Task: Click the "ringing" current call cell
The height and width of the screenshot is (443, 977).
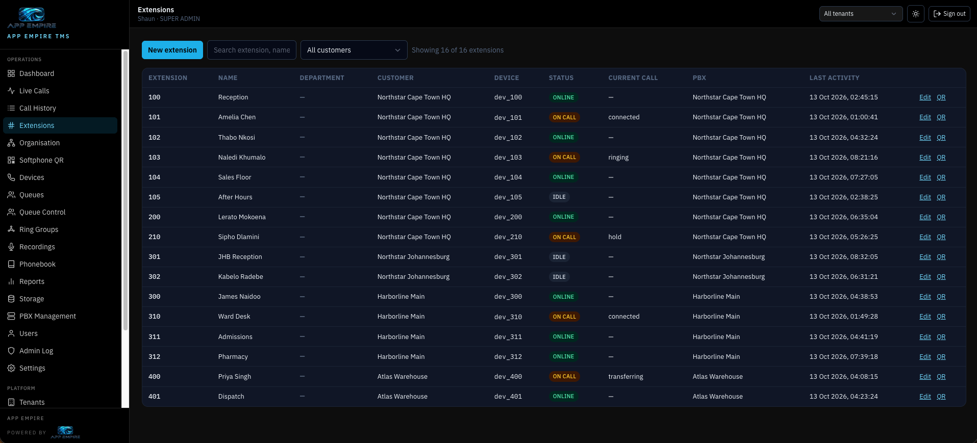Action: pos(618,158)
